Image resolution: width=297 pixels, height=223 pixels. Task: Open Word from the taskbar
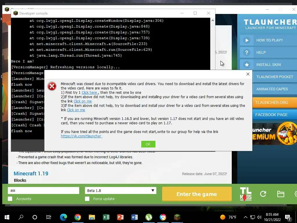(x=135, y=217)
